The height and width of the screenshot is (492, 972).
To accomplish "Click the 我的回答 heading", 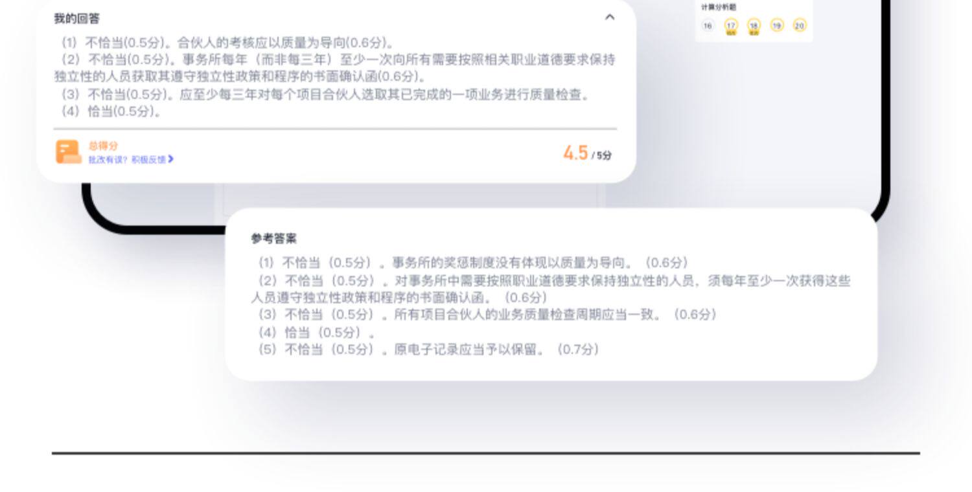I will (76, 19).
